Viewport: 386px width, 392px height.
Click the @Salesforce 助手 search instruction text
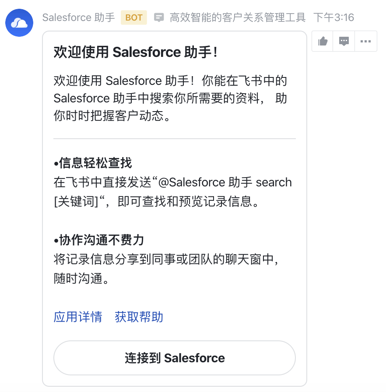(x=173, y=192)
